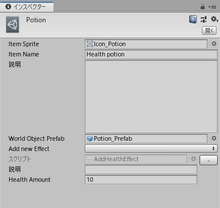Click the Health Amount value field

(141, 180)
